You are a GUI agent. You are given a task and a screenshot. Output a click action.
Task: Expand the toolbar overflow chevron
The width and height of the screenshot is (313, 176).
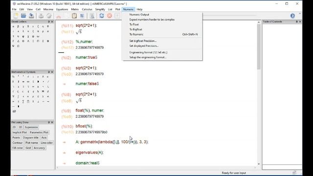[300, 14]
